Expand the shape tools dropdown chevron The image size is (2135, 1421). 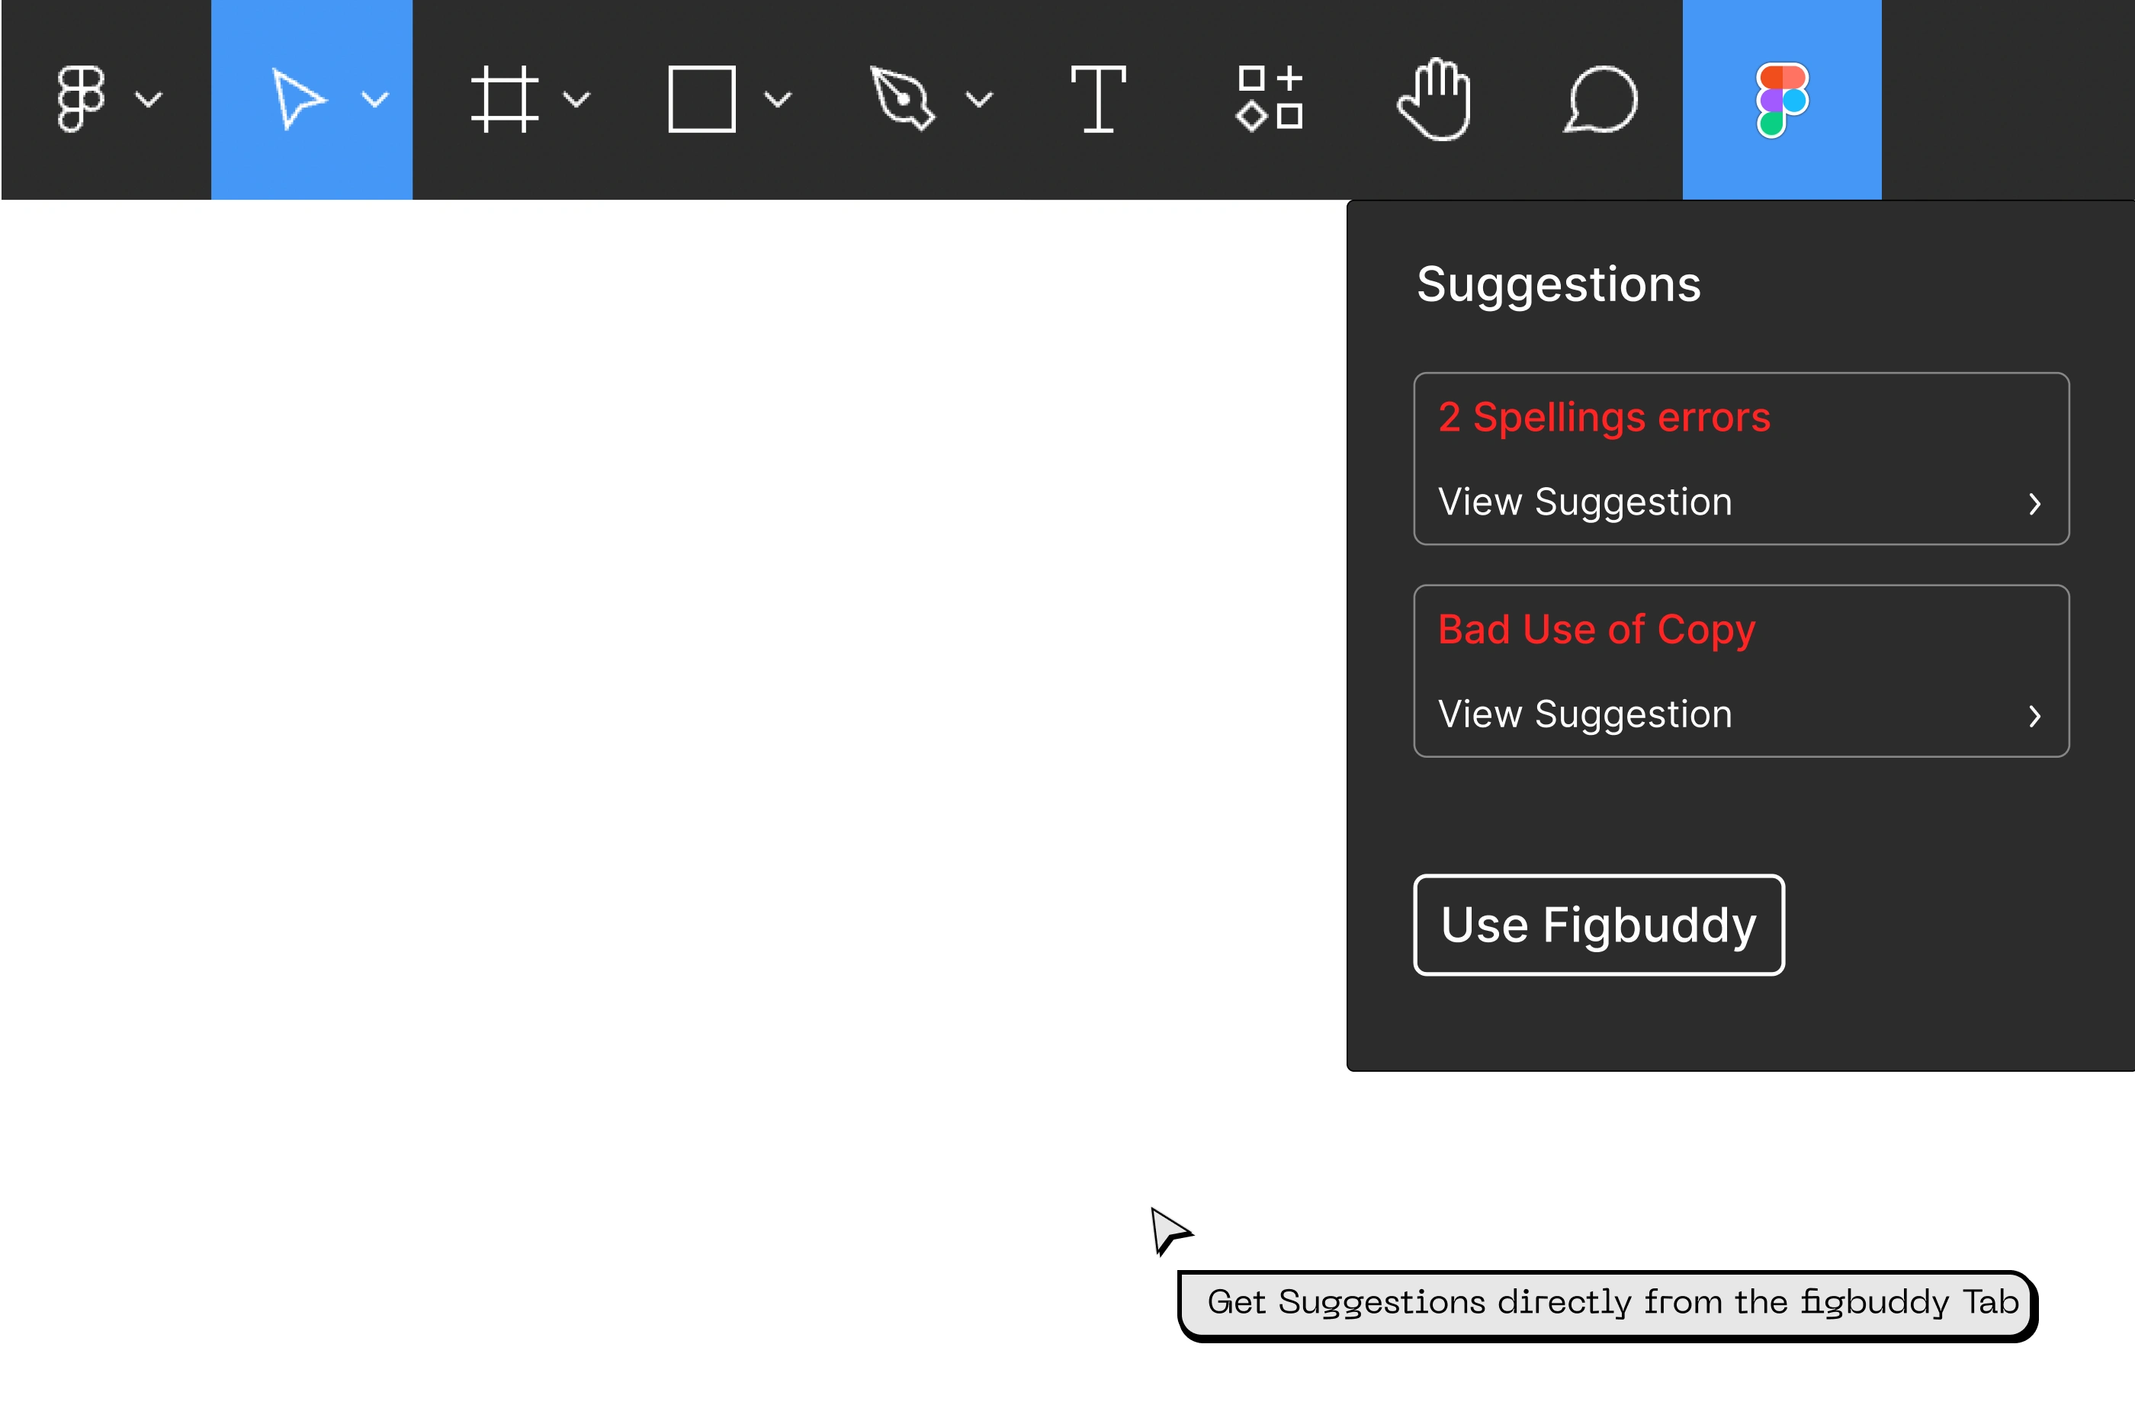pos(779,99)
